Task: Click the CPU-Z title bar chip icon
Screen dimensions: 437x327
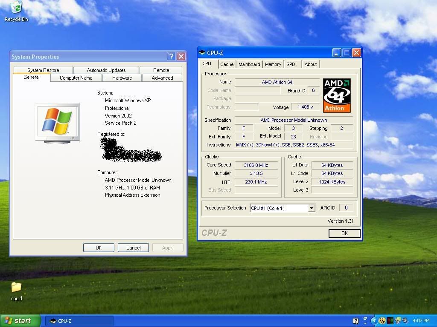Action: click(202, 52)
